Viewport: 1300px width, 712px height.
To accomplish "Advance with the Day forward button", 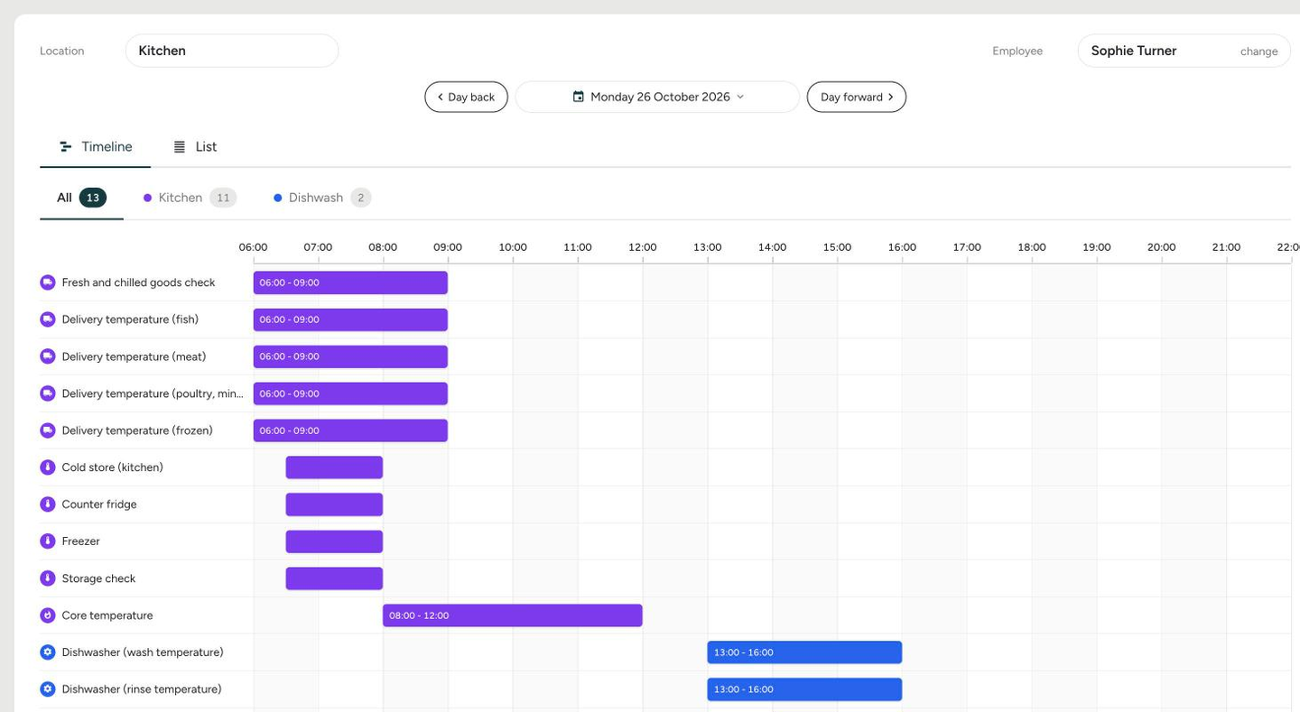I will [x=857, y=97].
